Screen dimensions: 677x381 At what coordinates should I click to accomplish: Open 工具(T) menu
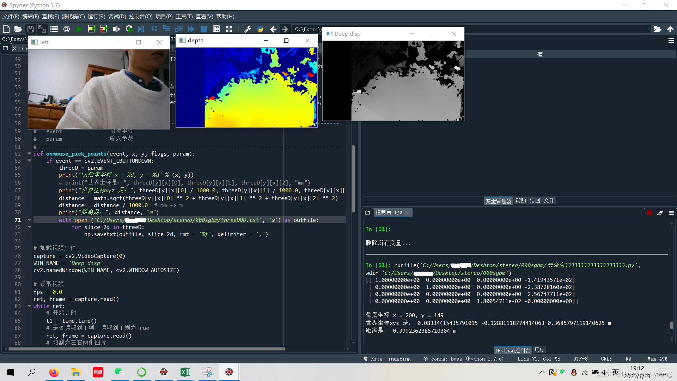pyautogui.click(x=184, y=17)
